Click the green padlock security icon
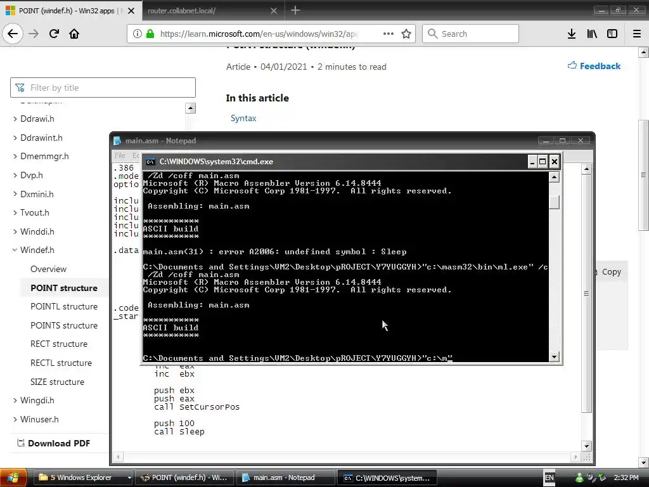This screenshot has height=487, width=649. tap(150, 34)
